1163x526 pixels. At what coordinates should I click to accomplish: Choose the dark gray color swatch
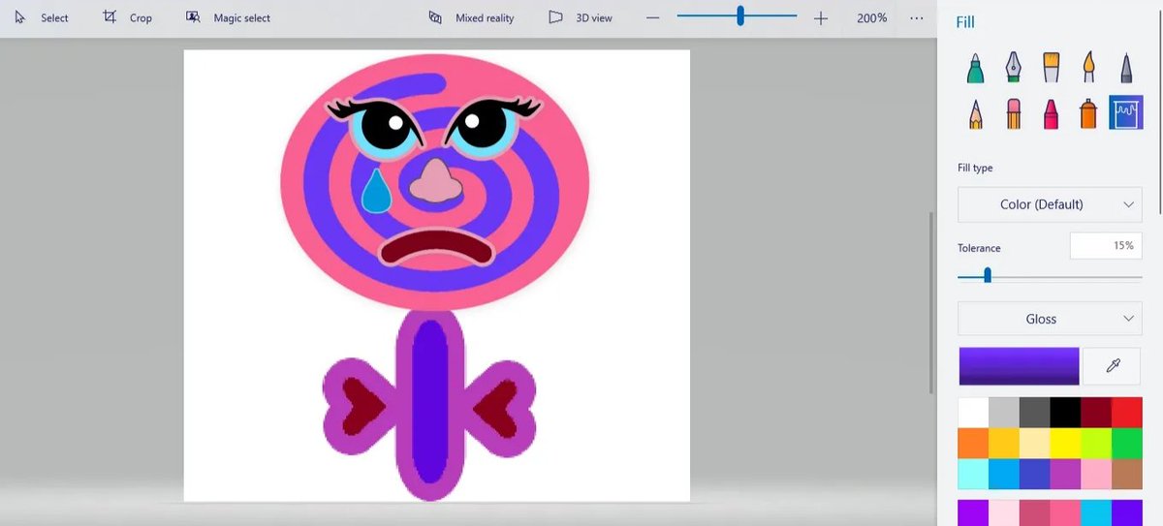(x=1035, y=412)
